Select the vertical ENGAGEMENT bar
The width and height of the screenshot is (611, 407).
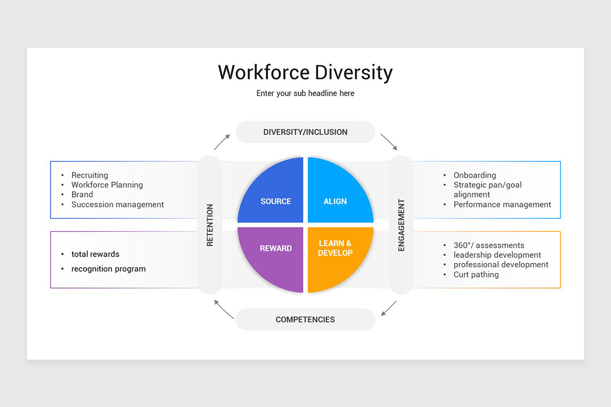click(401, 225)
